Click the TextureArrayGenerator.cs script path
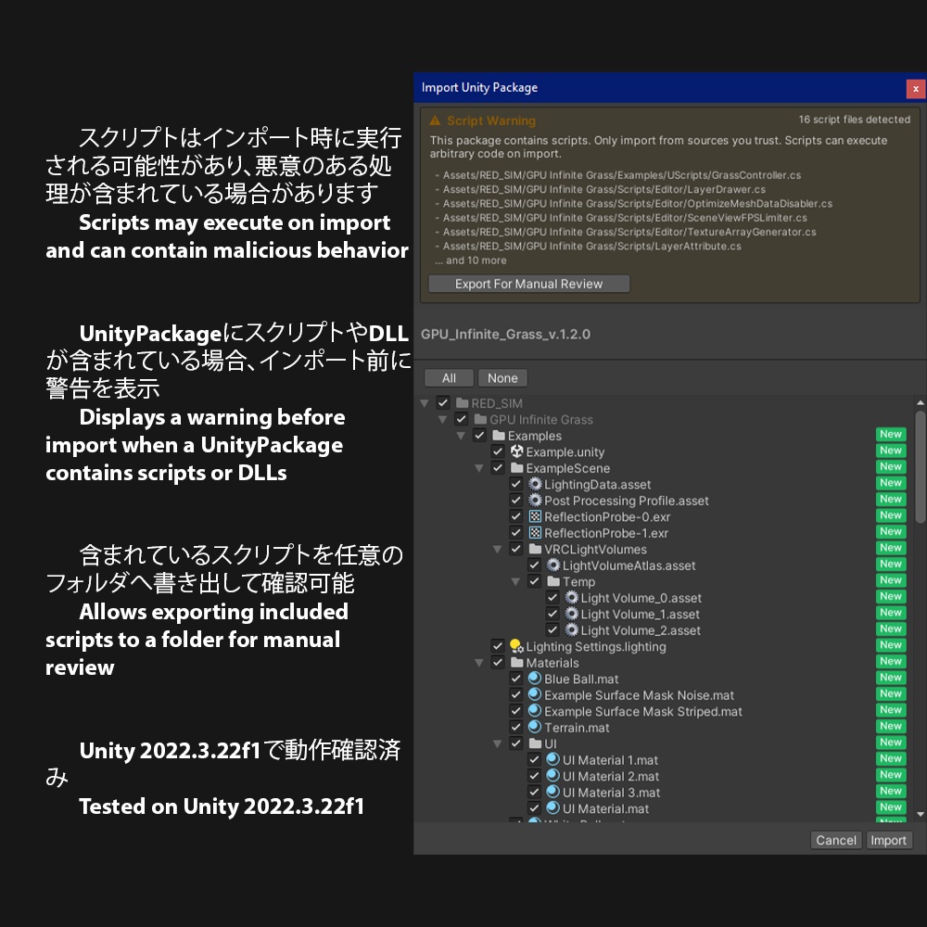 tap(629, 232)
